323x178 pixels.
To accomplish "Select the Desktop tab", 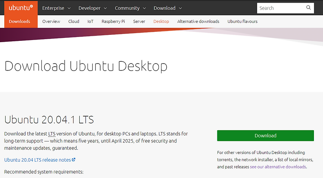I will (x=161, y=21).
